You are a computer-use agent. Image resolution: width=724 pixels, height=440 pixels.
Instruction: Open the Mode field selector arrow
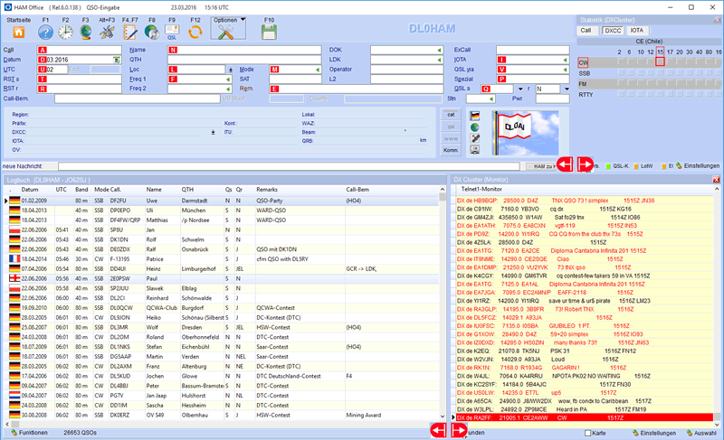click(x=318, y=70)
